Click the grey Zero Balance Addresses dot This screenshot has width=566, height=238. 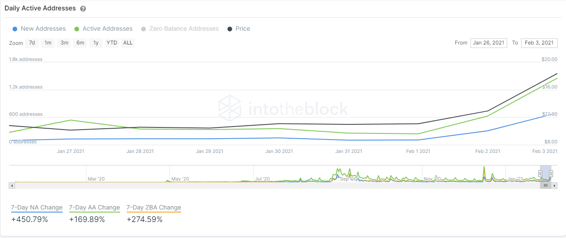click(144, 29)
